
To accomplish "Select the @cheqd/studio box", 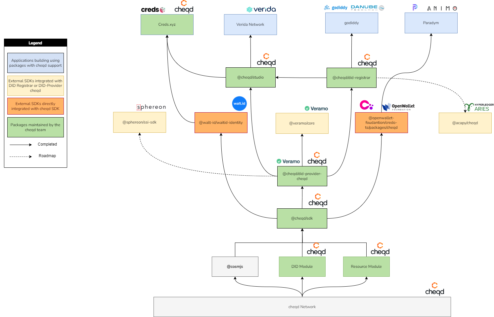I will 250,78.
